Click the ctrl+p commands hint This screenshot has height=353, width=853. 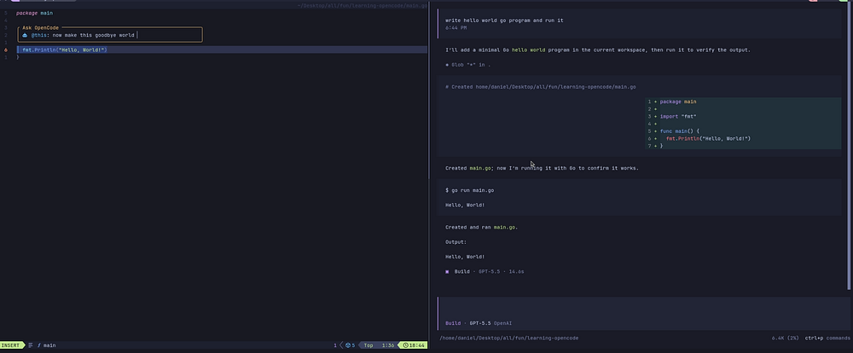(x=827, y=338)
